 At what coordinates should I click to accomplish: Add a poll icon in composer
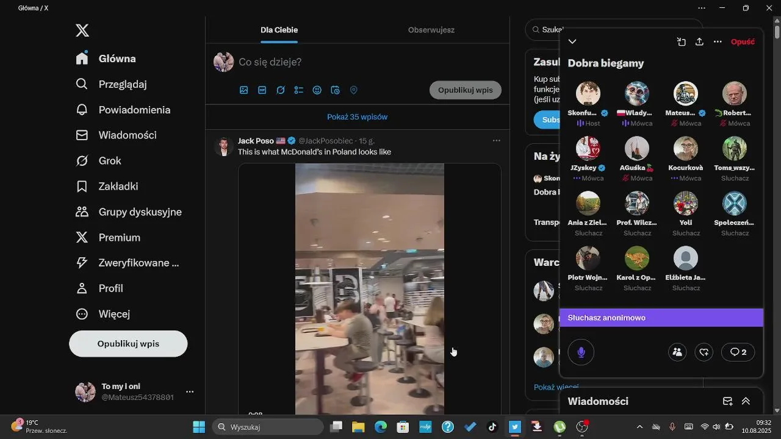299,90
